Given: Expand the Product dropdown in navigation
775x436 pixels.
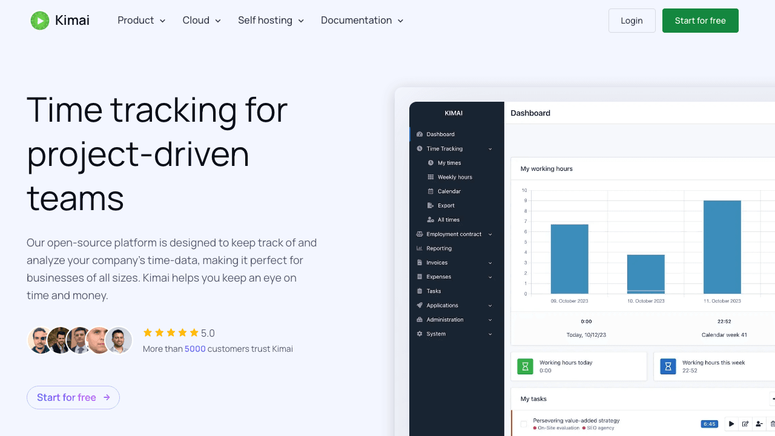Looking at the screenshot, I should coord(141,21).
